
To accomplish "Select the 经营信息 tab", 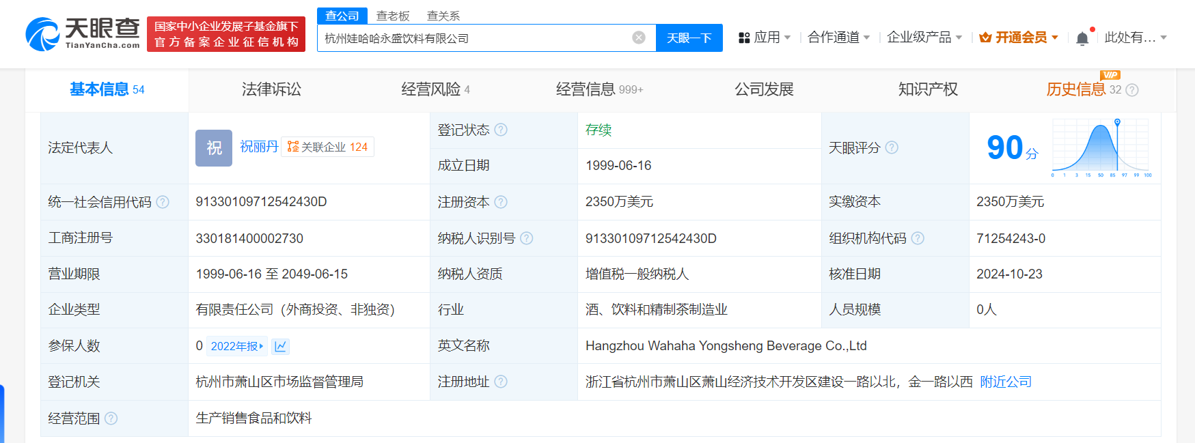I will [599, 89].
